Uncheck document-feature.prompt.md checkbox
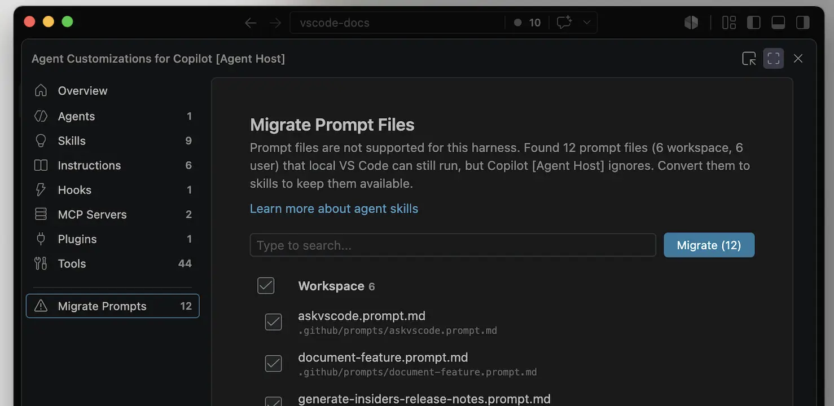Screen dimensions: 834x406 274,364
